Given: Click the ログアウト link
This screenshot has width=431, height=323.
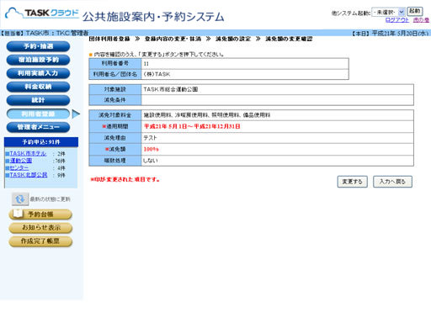Looking at the screenshot, I should point(397,20).
